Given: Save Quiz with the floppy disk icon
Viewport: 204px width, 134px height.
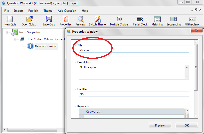Looking at the screenshot, I should pyautogui.click(x=49, y=21).
